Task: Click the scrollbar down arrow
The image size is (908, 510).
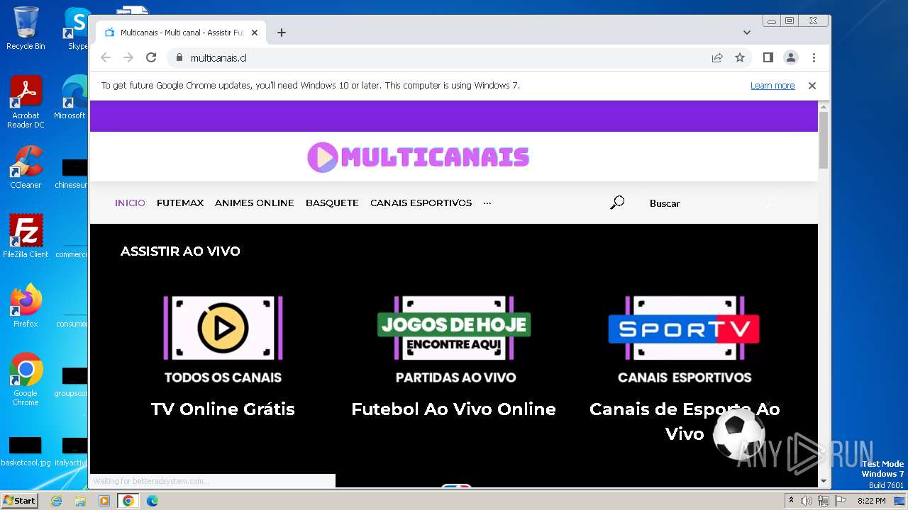Action: [824, 482]
